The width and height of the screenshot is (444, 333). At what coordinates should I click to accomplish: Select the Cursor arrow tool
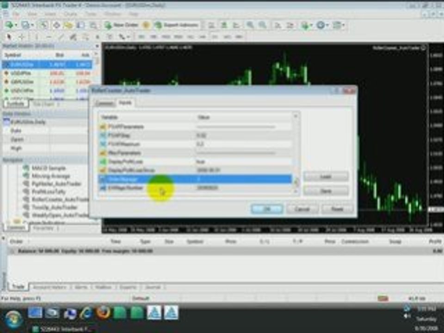coord(9,37)
